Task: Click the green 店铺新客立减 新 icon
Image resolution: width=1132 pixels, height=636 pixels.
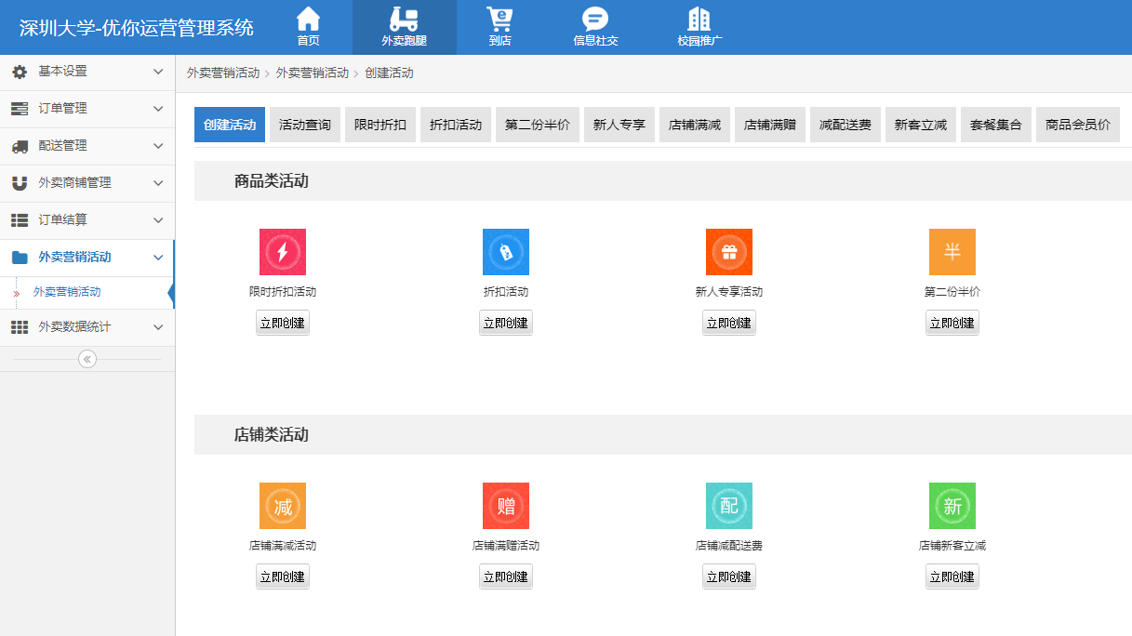Action: click(952, 506)
